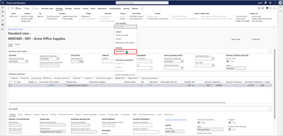Click the action pane search magnifier
The height and width of the screenshot is (136, 283).
[x=142, y=8]
